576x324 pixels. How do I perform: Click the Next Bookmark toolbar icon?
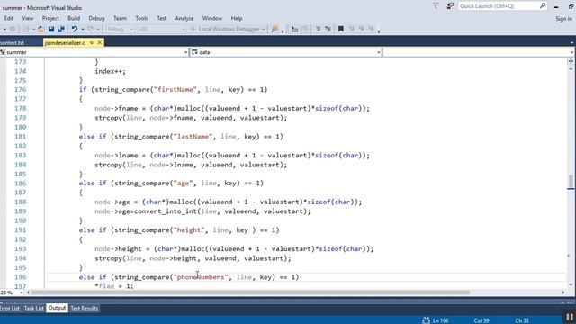click(361, 29)
